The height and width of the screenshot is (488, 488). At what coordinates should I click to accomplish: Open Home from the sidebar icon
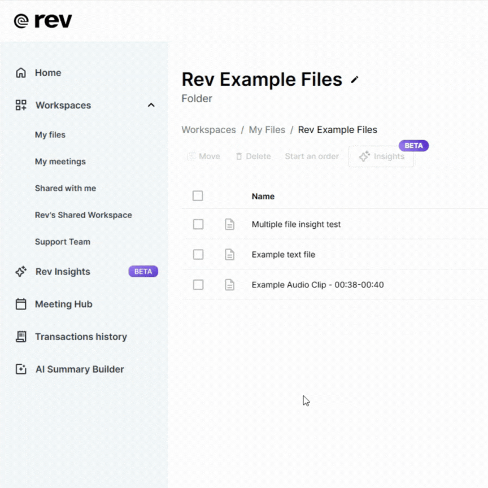point(21,72)
